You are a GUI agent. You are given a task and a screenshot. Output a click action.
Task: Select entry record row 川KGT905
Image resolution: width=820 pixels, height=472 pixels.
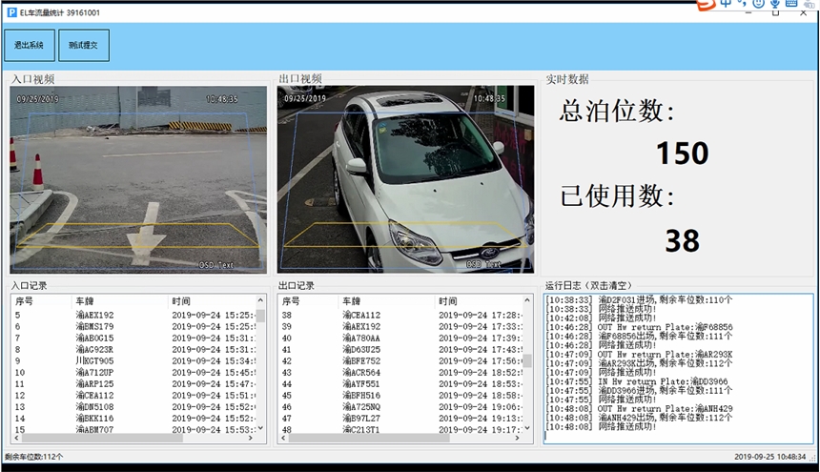pyautogui.click(x=93, y=361)
